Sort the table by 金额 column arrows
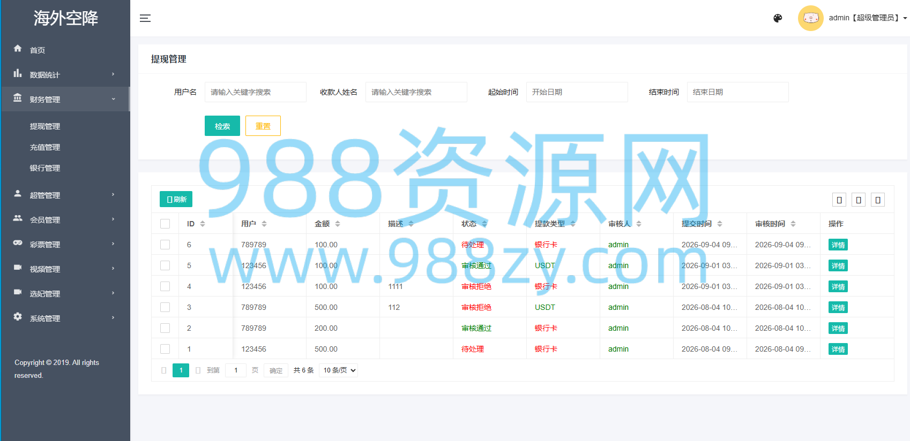The image size is (910, 441). (338, 224)
